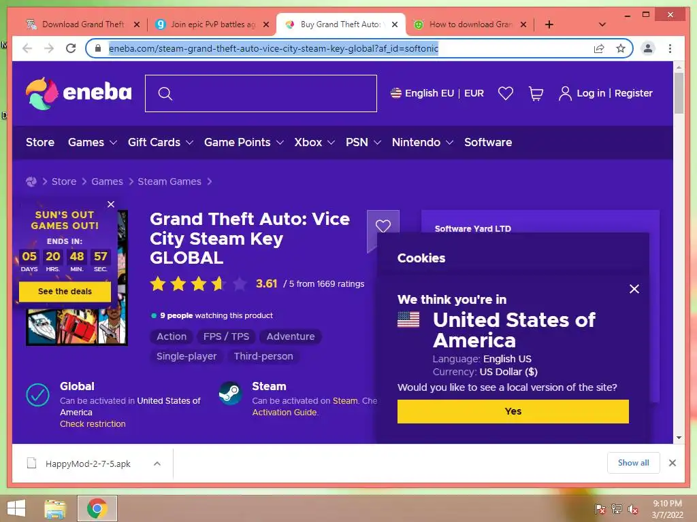697x522 pixels.
Task: Click the HappyMod apk file icon
Action: pos(31,464)
